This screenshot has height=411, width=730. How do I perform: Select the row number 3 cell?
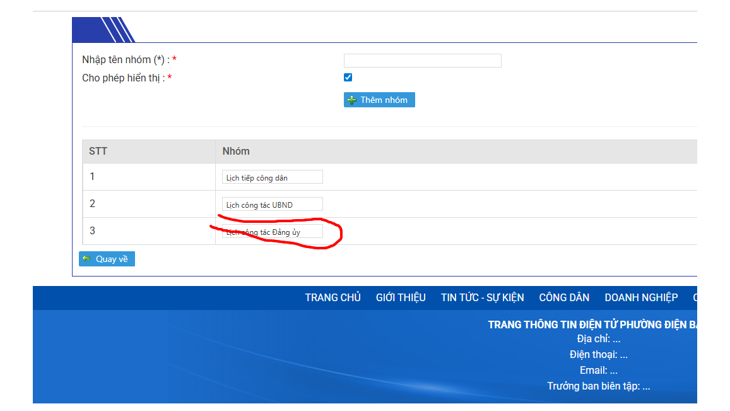point(92,231)
